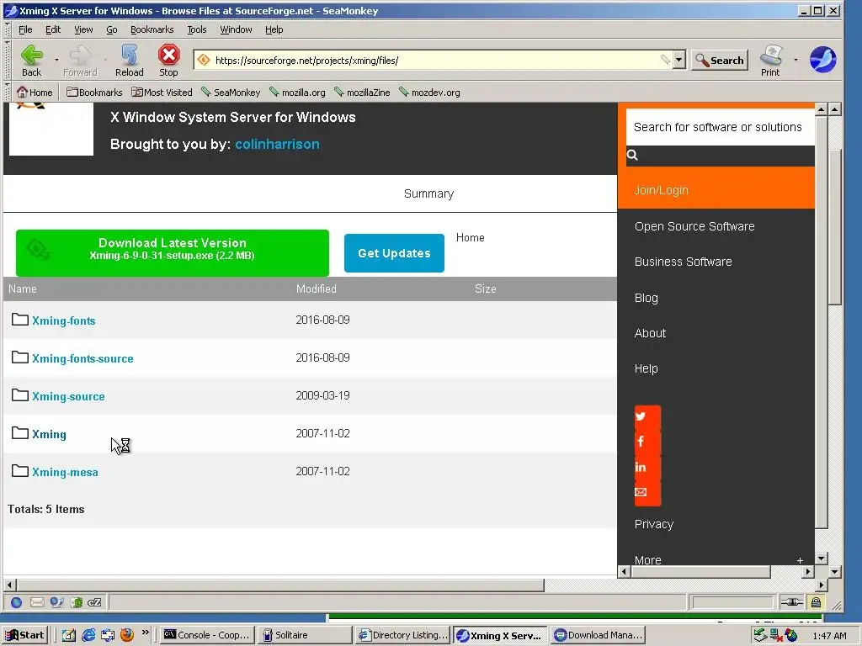862x646 pixels.
Task: Click the Get Updates button
Action: pyautogui.click(x=394, y=253)
